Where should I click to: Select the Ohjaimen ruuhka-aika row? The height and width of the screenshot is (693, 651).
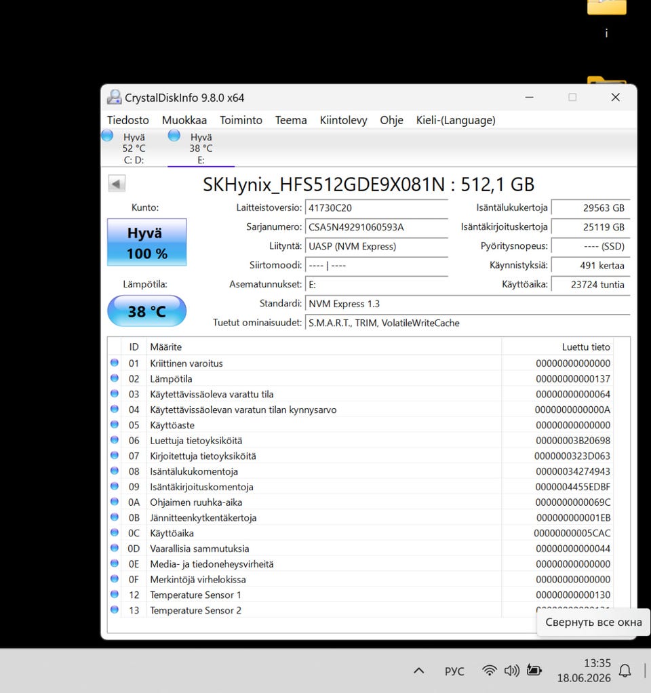click(x=361, y=502)
